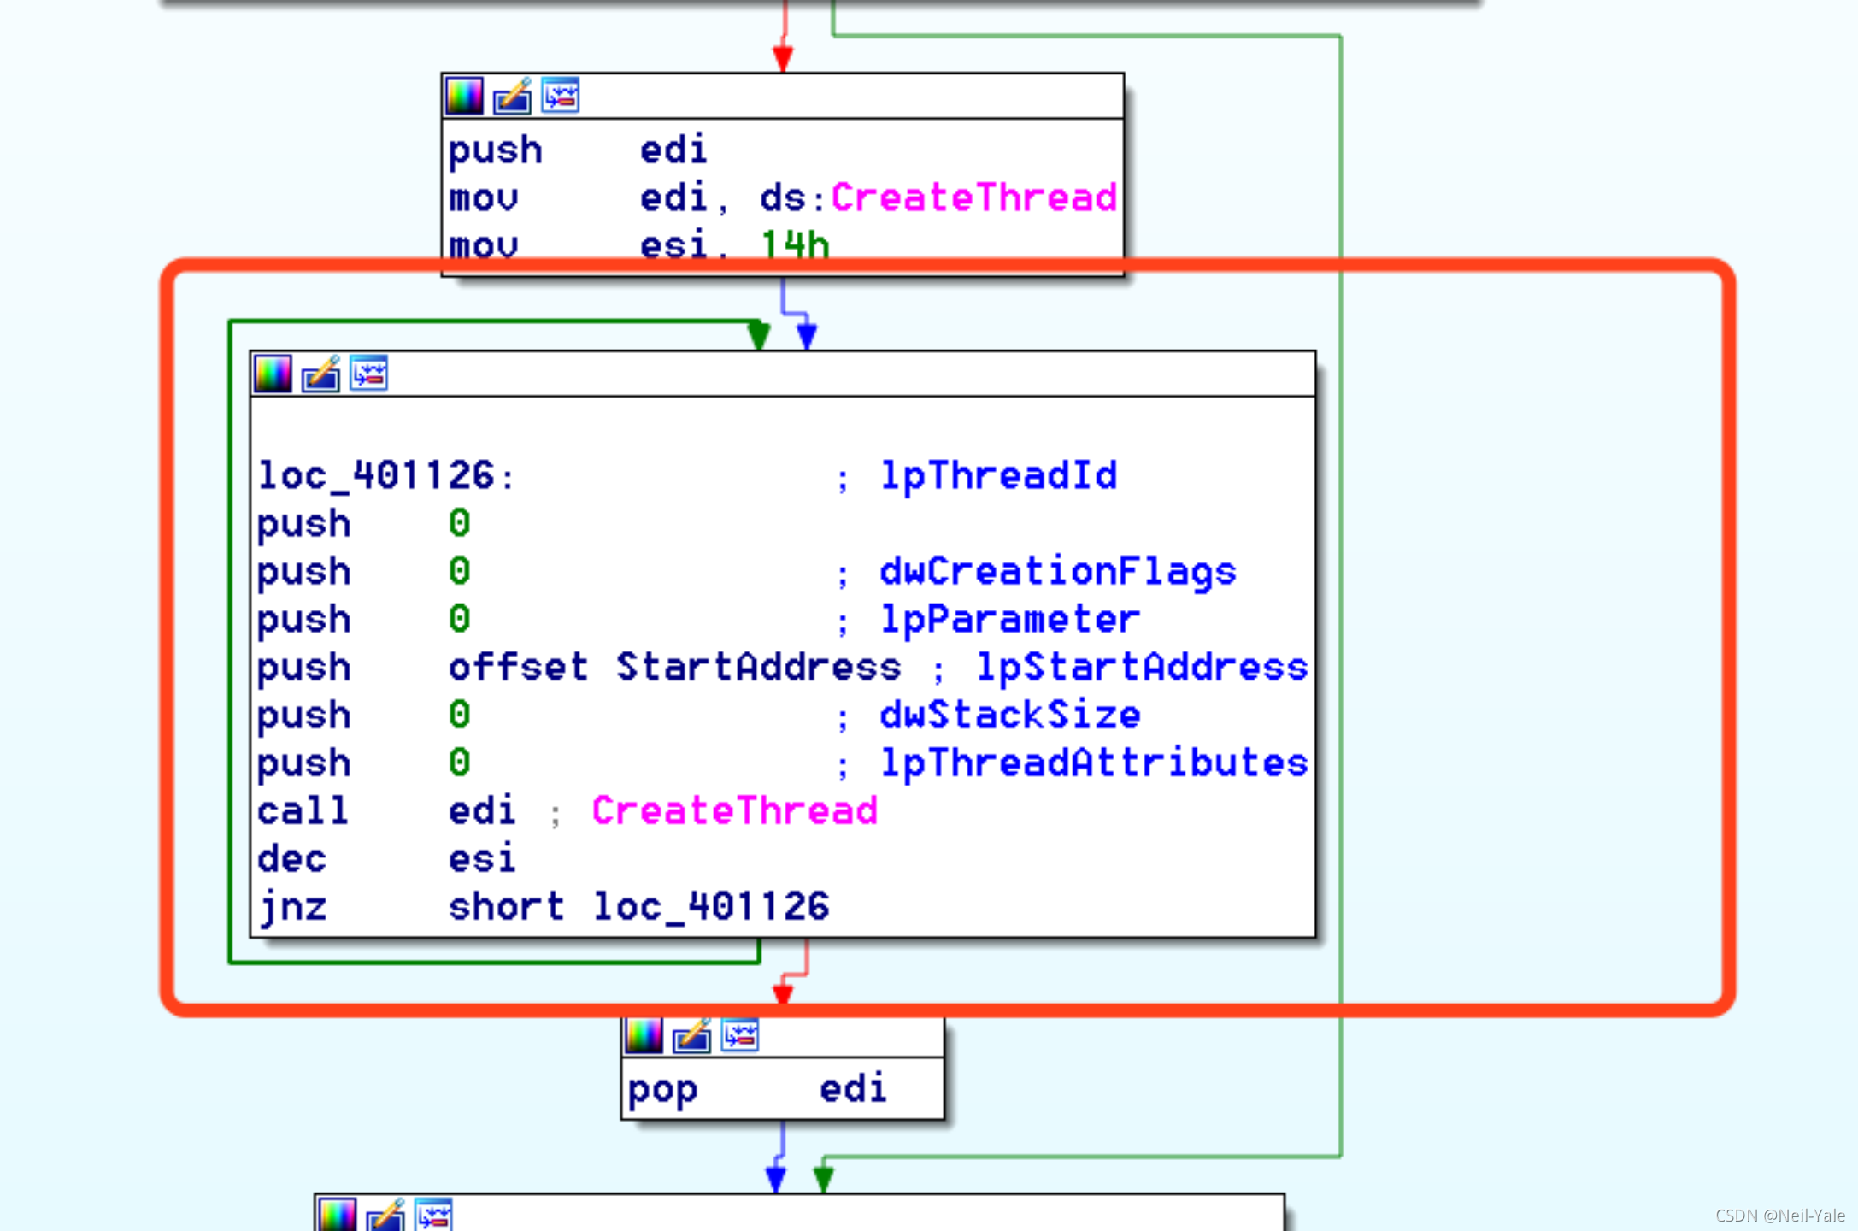Click 'ds:CreateThread' in the mov edi instruction

pos(938,197)
